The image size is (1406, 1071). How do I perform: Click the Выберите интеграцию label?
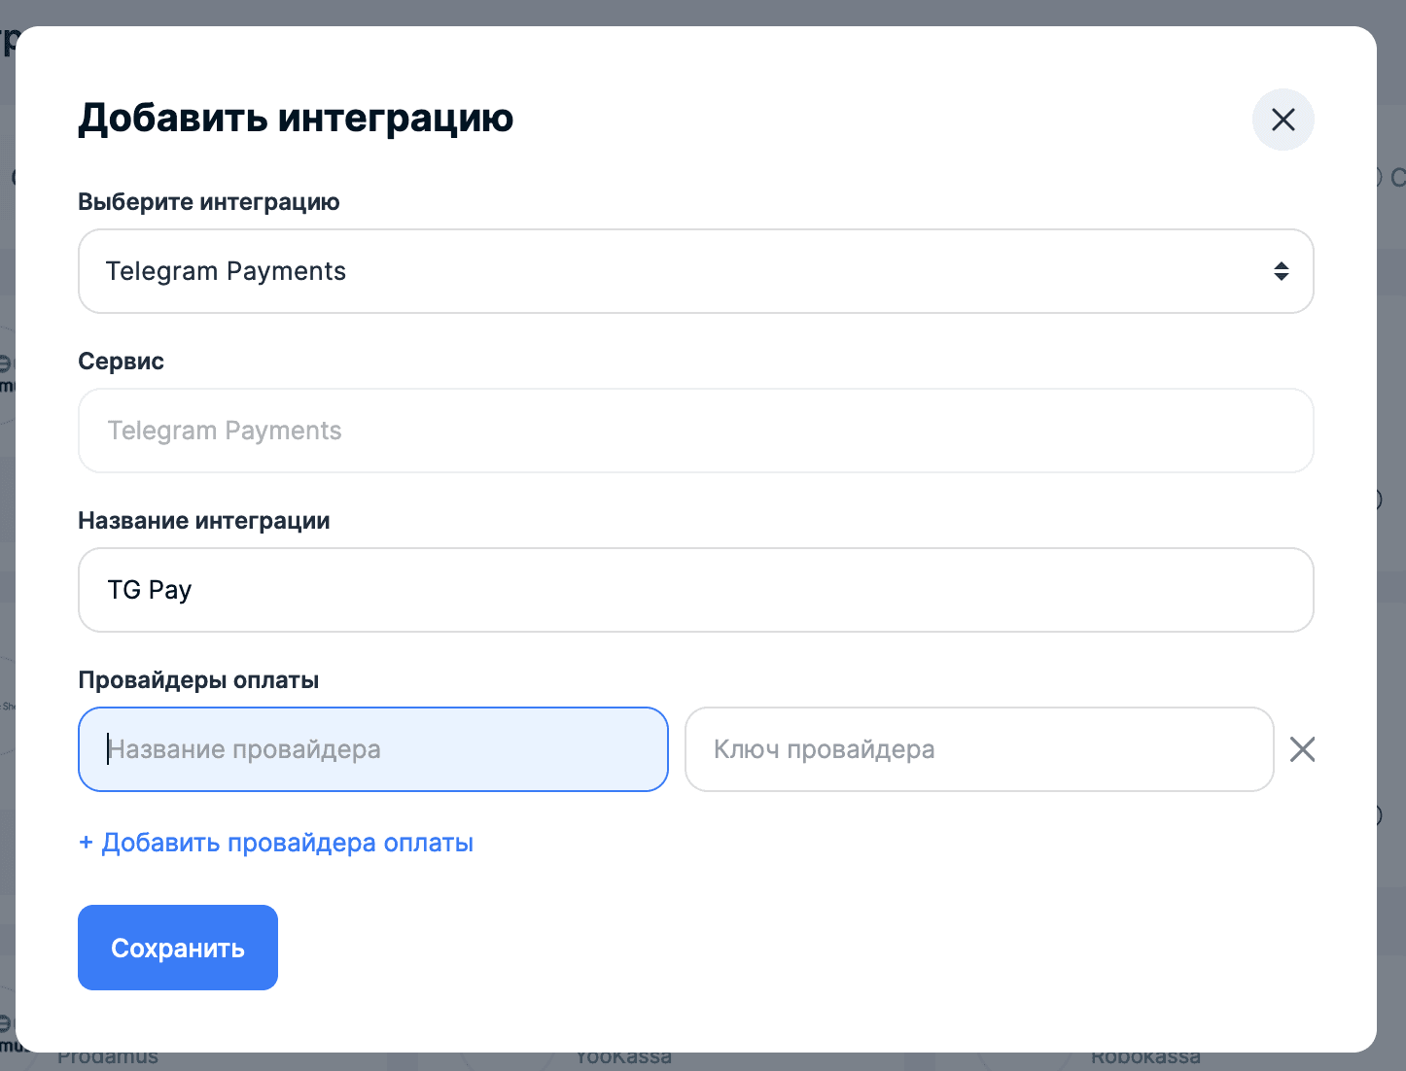pyautogui.click(x=209, y=202)
